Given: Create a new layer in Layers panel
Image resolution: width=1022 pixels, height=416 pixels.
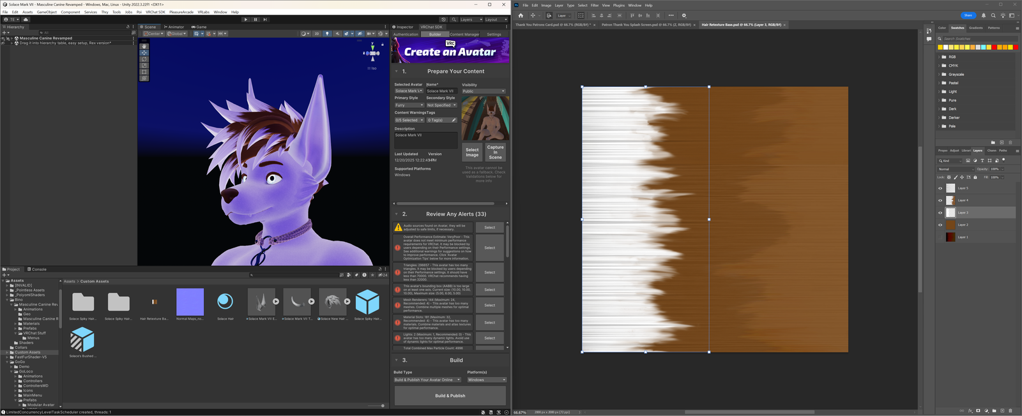Looking at the screenshot, I should 1002,411.
